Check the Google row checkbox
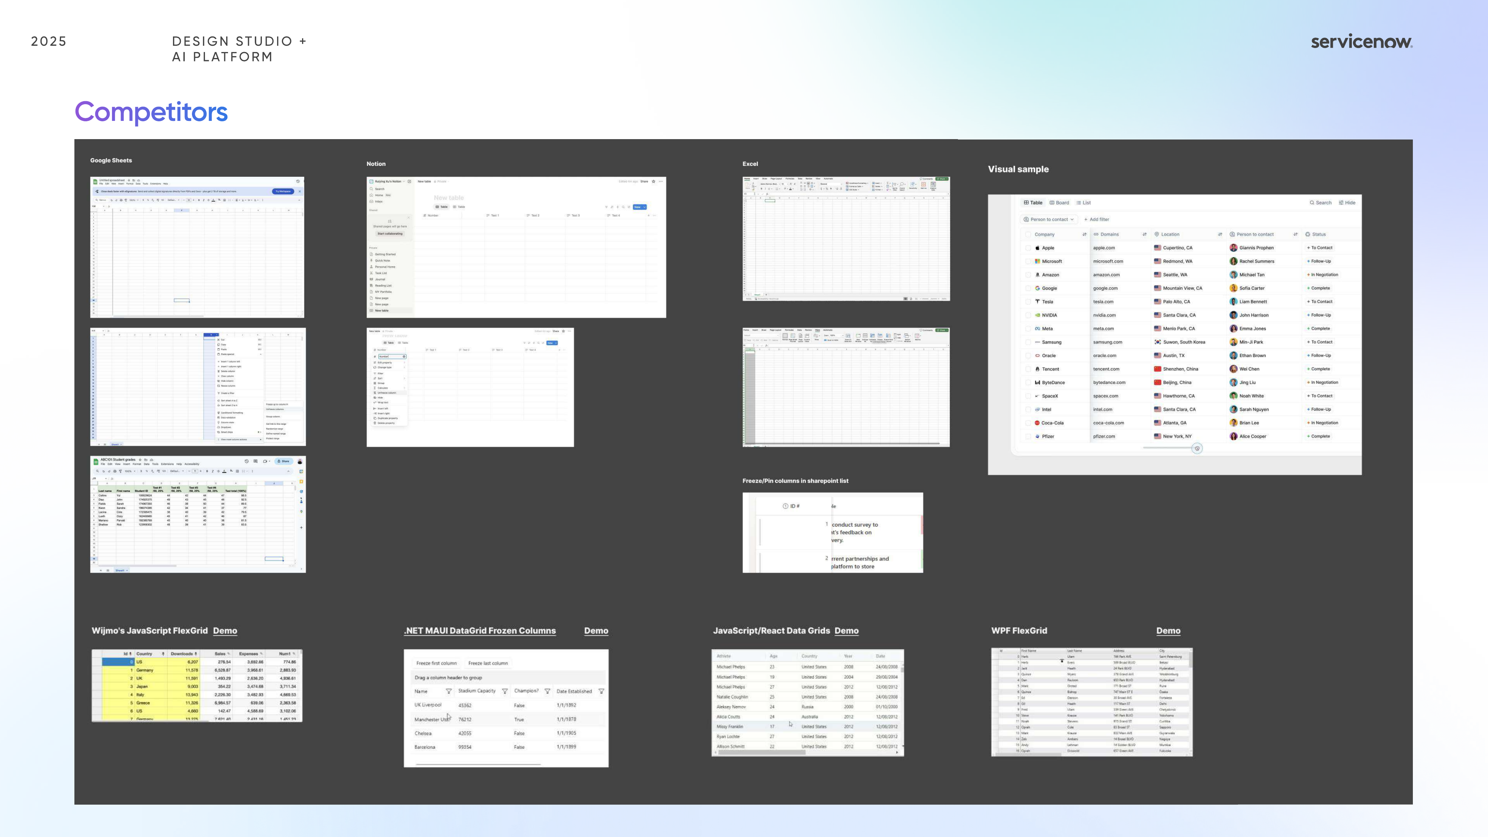 1027,288
